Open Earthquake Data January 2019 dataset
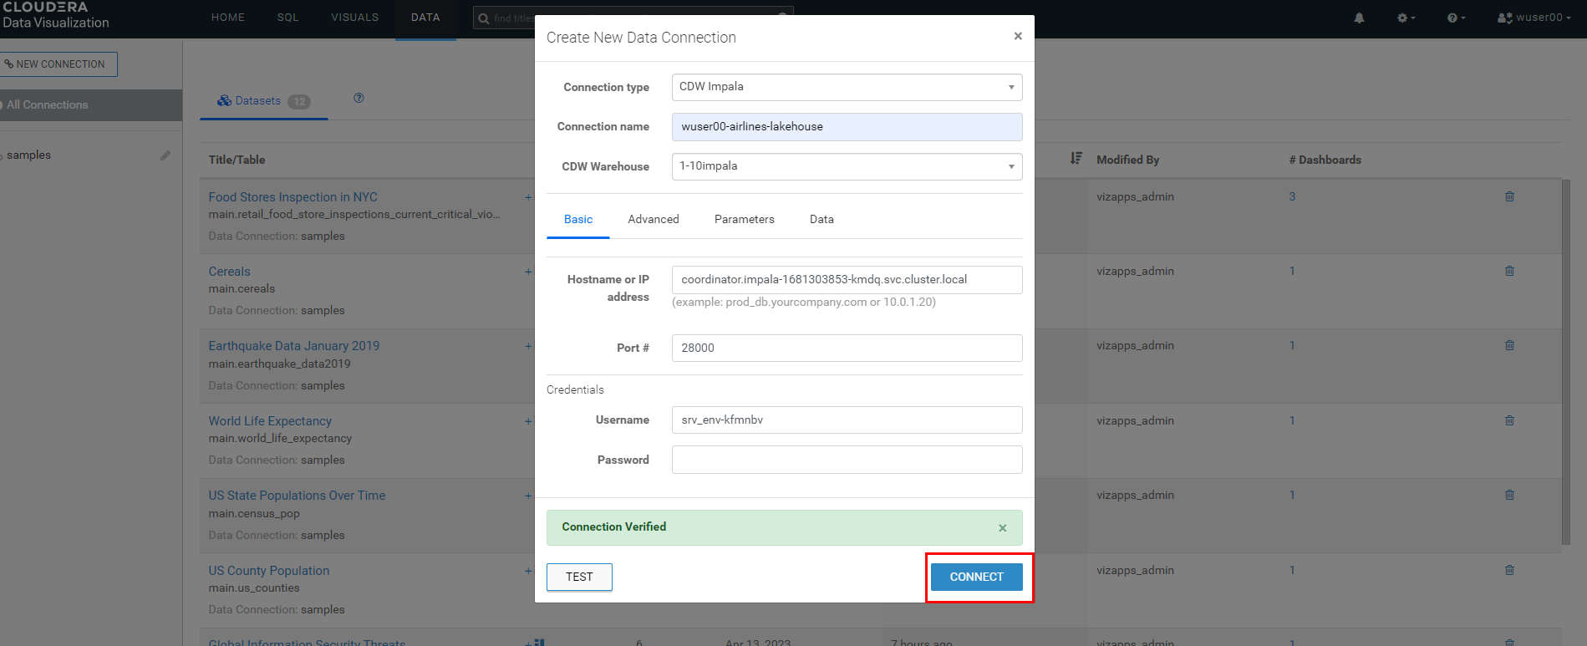This screenshot has height=646, width=1587. point(293,346)
